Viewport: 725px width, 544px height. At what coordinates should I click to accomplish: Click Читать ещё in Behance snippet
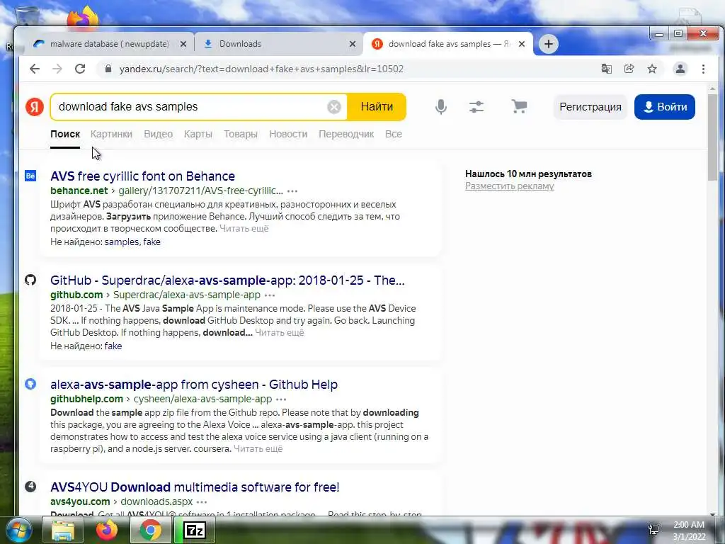coord(244,229)
